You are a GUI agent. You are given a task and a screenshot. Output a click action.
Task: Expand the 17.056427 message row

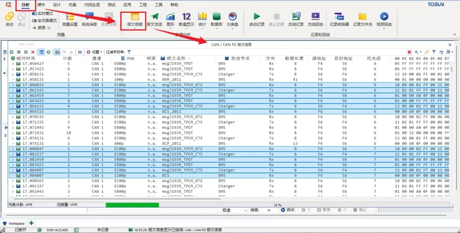(x=13, y=63)
